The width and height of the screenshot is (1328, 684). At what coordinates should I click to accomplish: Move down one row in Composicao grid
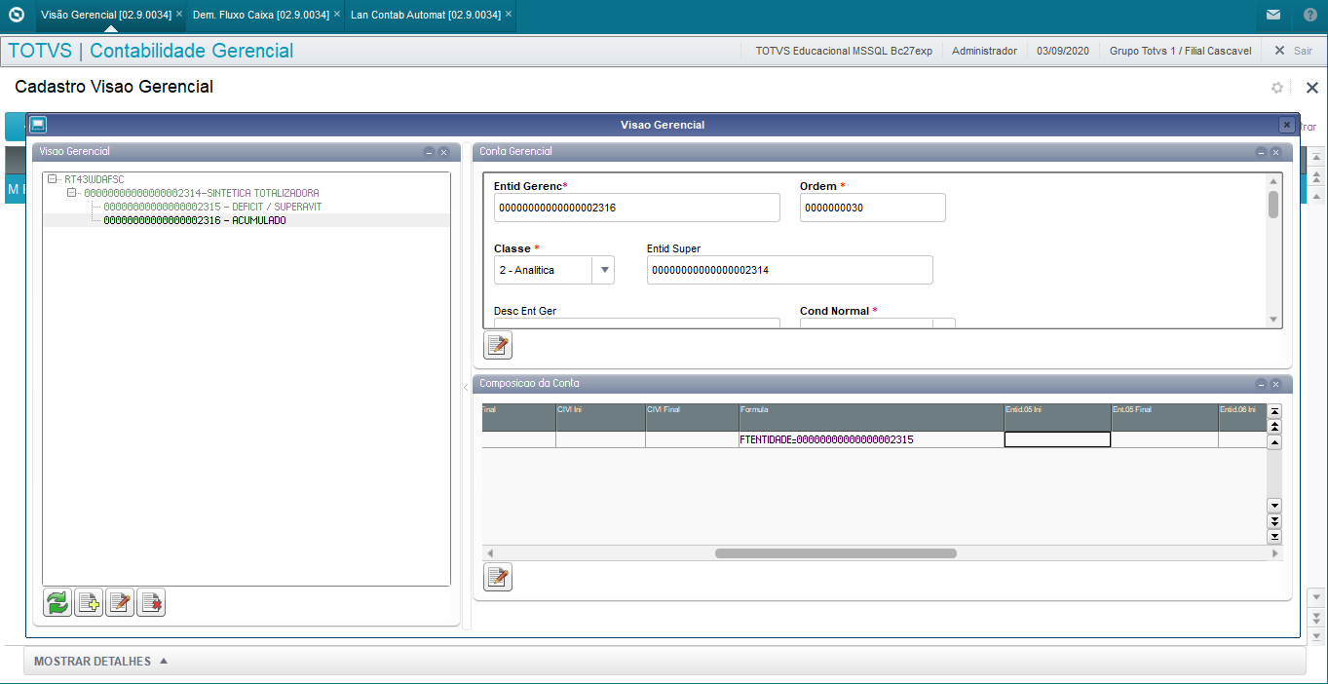(x=1273, y=506)
